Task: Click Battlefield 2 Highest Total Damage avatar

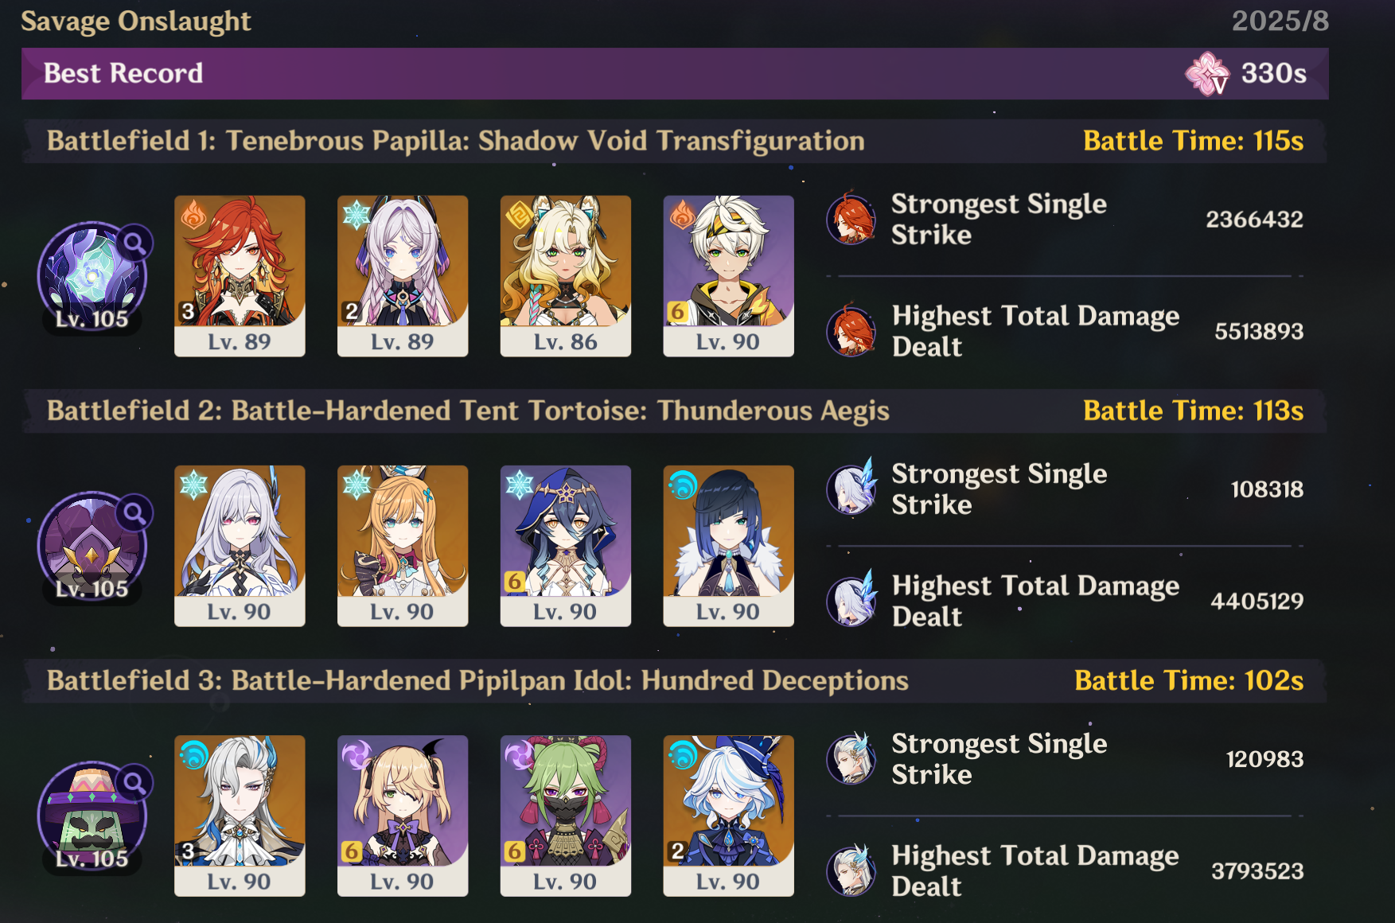Action: pos(851,600)
